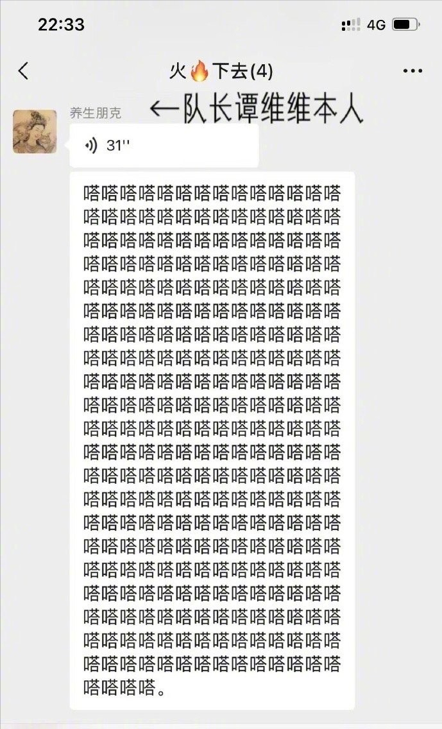Viewport: 442px width, 729px height.
Task: Tap the arrow pointing at sender name
Action: 164,109
